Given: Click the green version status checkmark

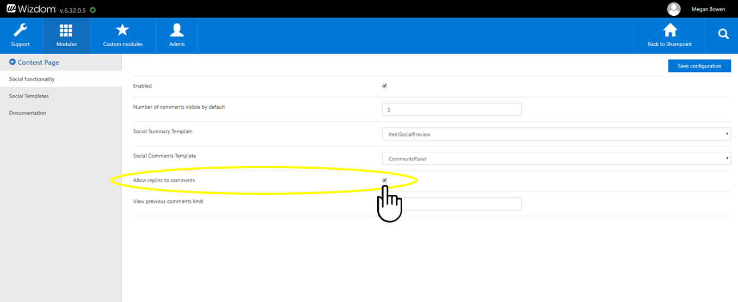Looking at the screenshot, I should pyautogui.click(x=93, y=10).
